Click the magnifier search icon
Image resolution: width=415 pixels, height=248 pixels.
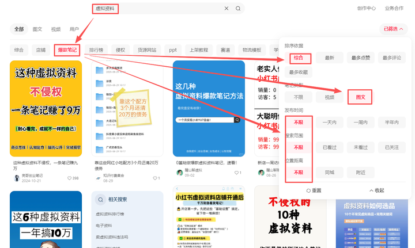pos(238,9)
